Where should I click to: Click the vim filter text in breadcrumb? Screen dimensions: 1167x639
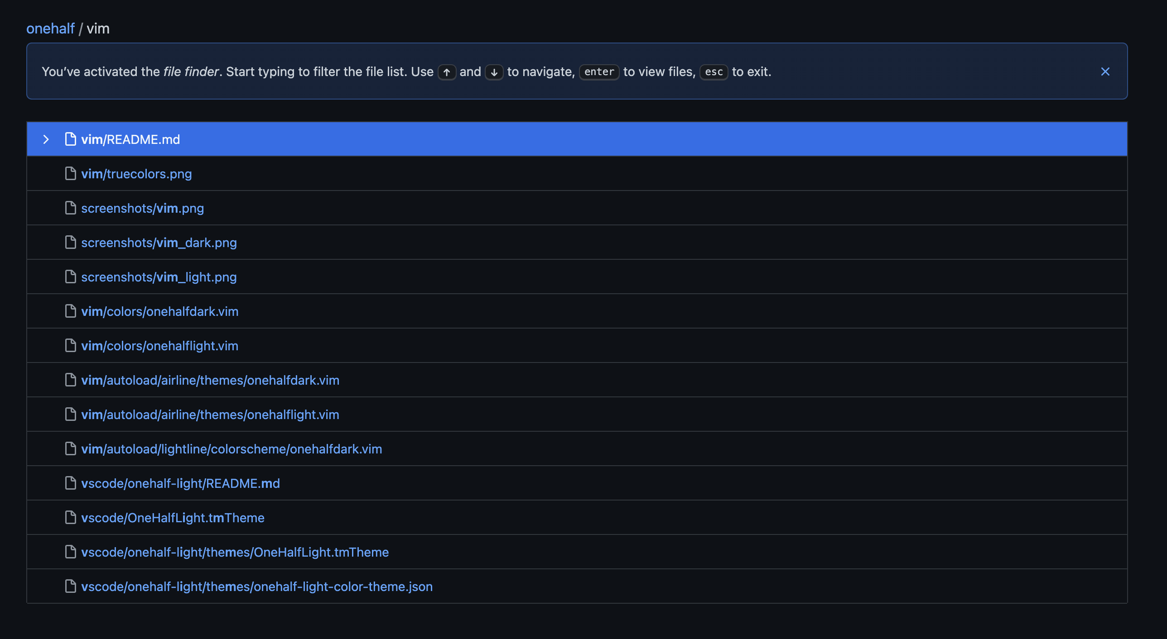pyautogui.click(x=98, y=29)
